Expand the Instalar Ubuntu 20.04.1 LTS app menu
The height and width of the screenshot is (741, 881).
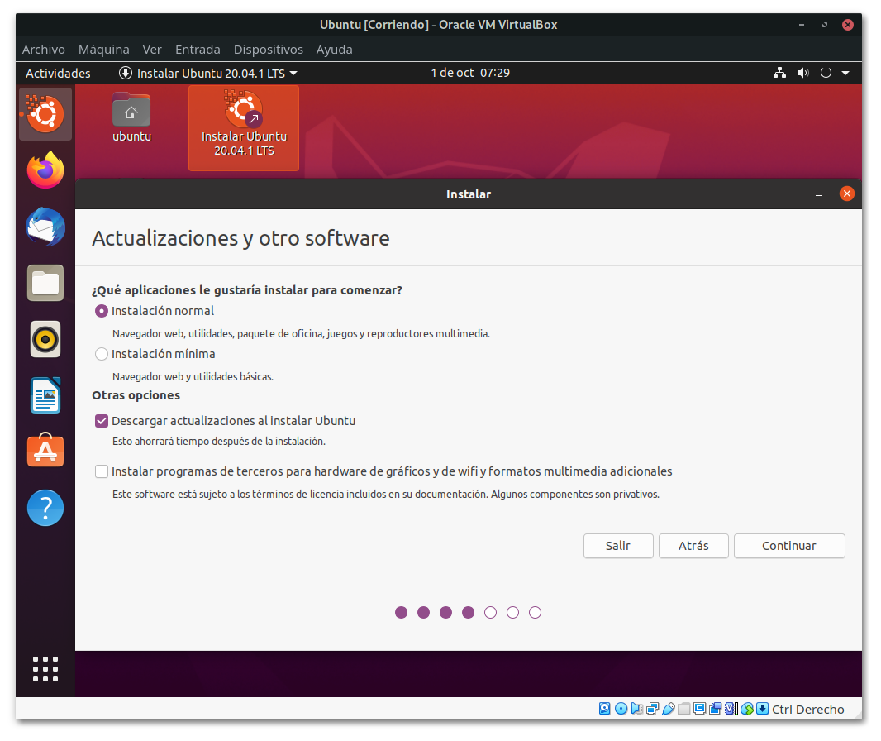(208, 73)
